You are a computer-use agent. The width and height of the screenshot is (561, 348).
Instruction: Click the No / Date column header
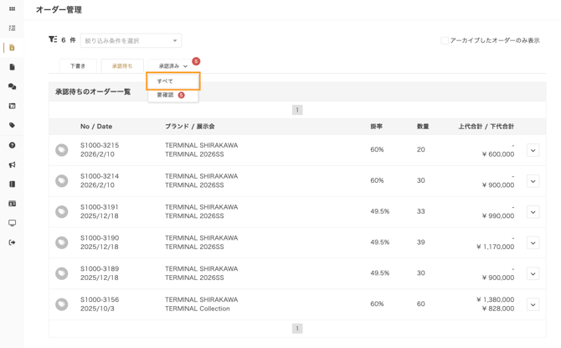click(x=96, y=127)
